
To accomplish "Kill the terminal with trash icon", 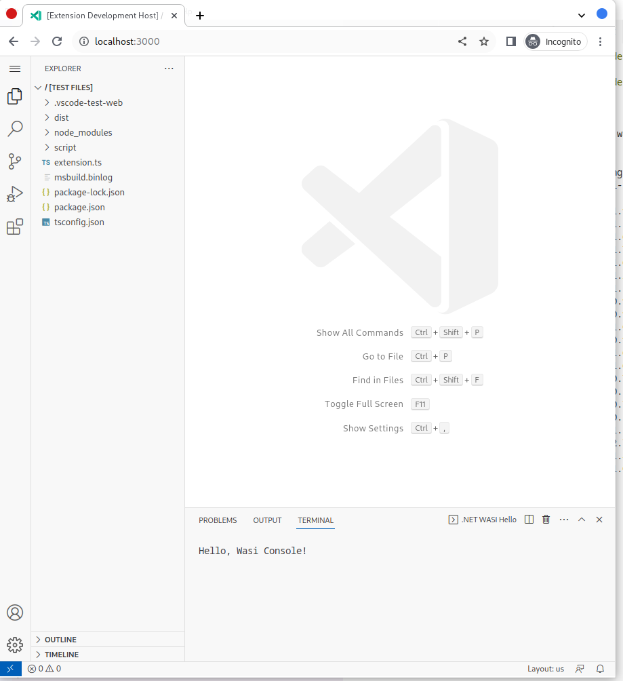I will tap(546, 520).
